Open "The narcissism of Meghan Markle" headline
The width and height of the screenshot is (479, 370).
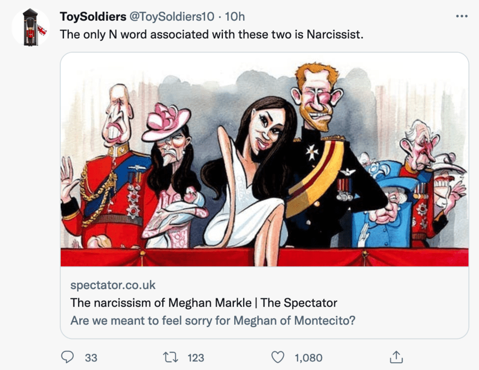point(204,303)
